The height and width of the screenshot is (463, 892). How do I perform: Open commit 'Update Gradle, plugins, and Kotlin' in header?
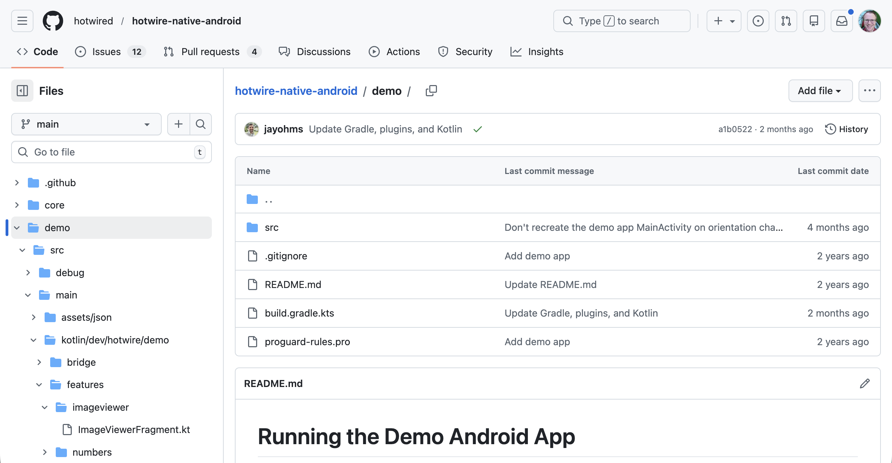point(385,129)
